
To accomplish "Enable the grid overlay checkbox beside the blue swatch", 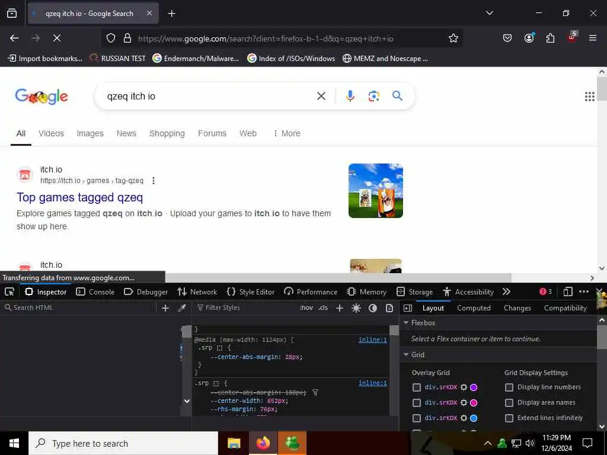I will [417, 418].
